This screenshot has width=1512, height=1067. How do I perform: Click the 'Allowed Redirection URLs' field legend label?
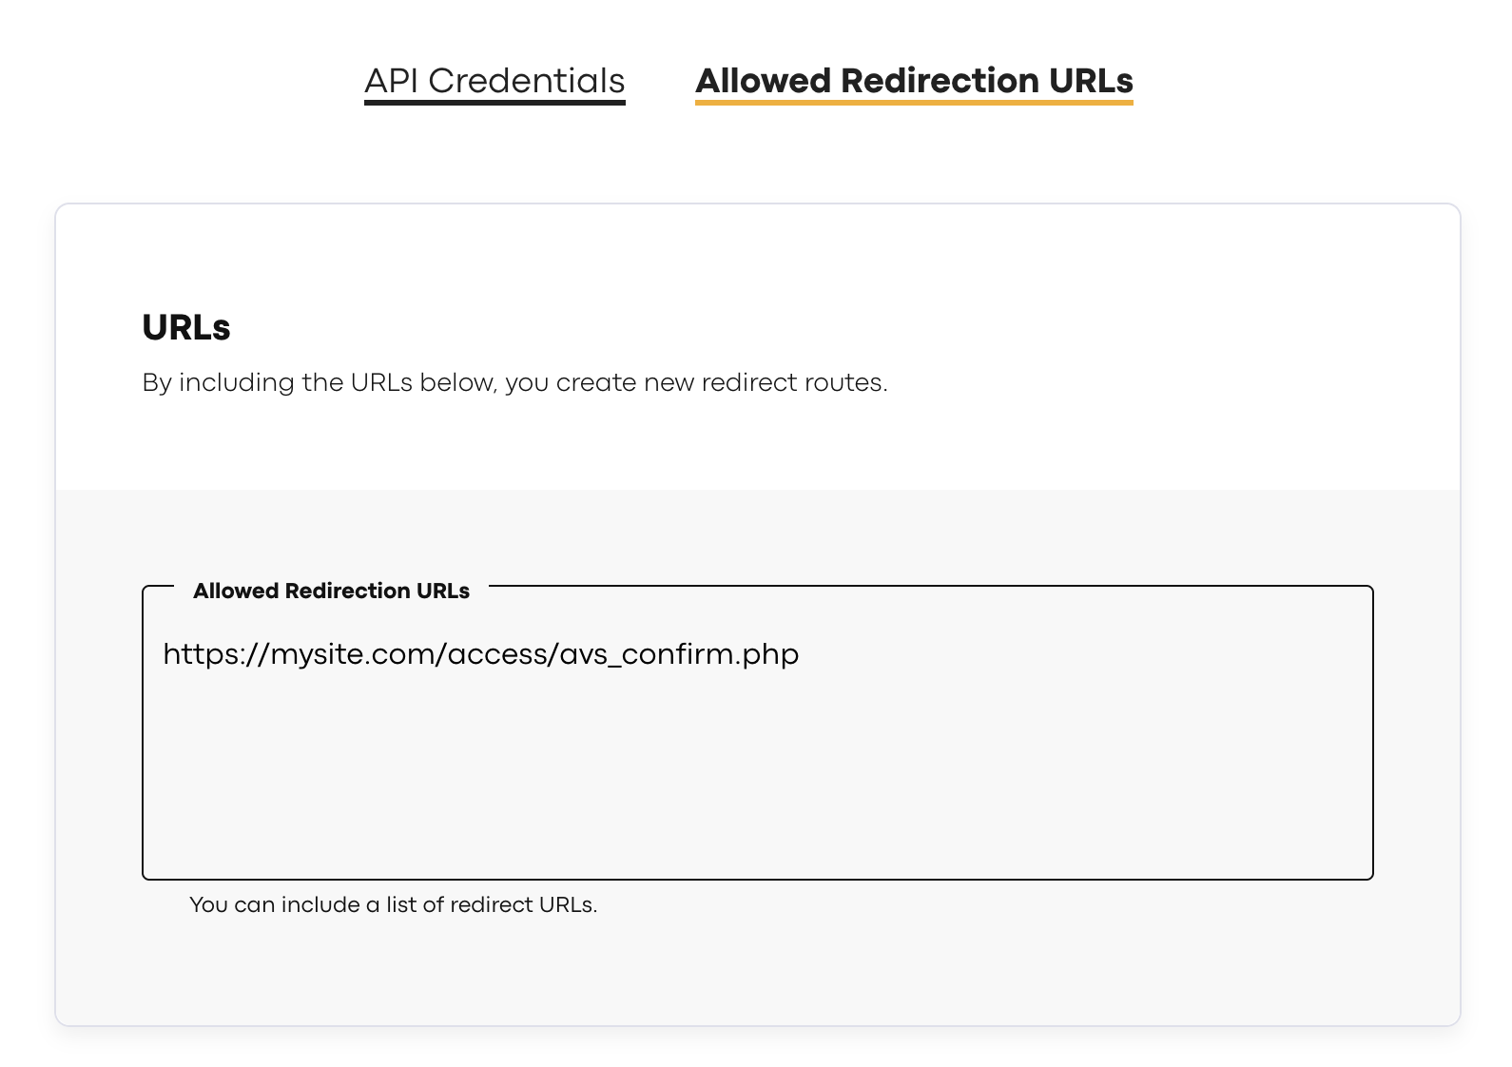(331, 591)
